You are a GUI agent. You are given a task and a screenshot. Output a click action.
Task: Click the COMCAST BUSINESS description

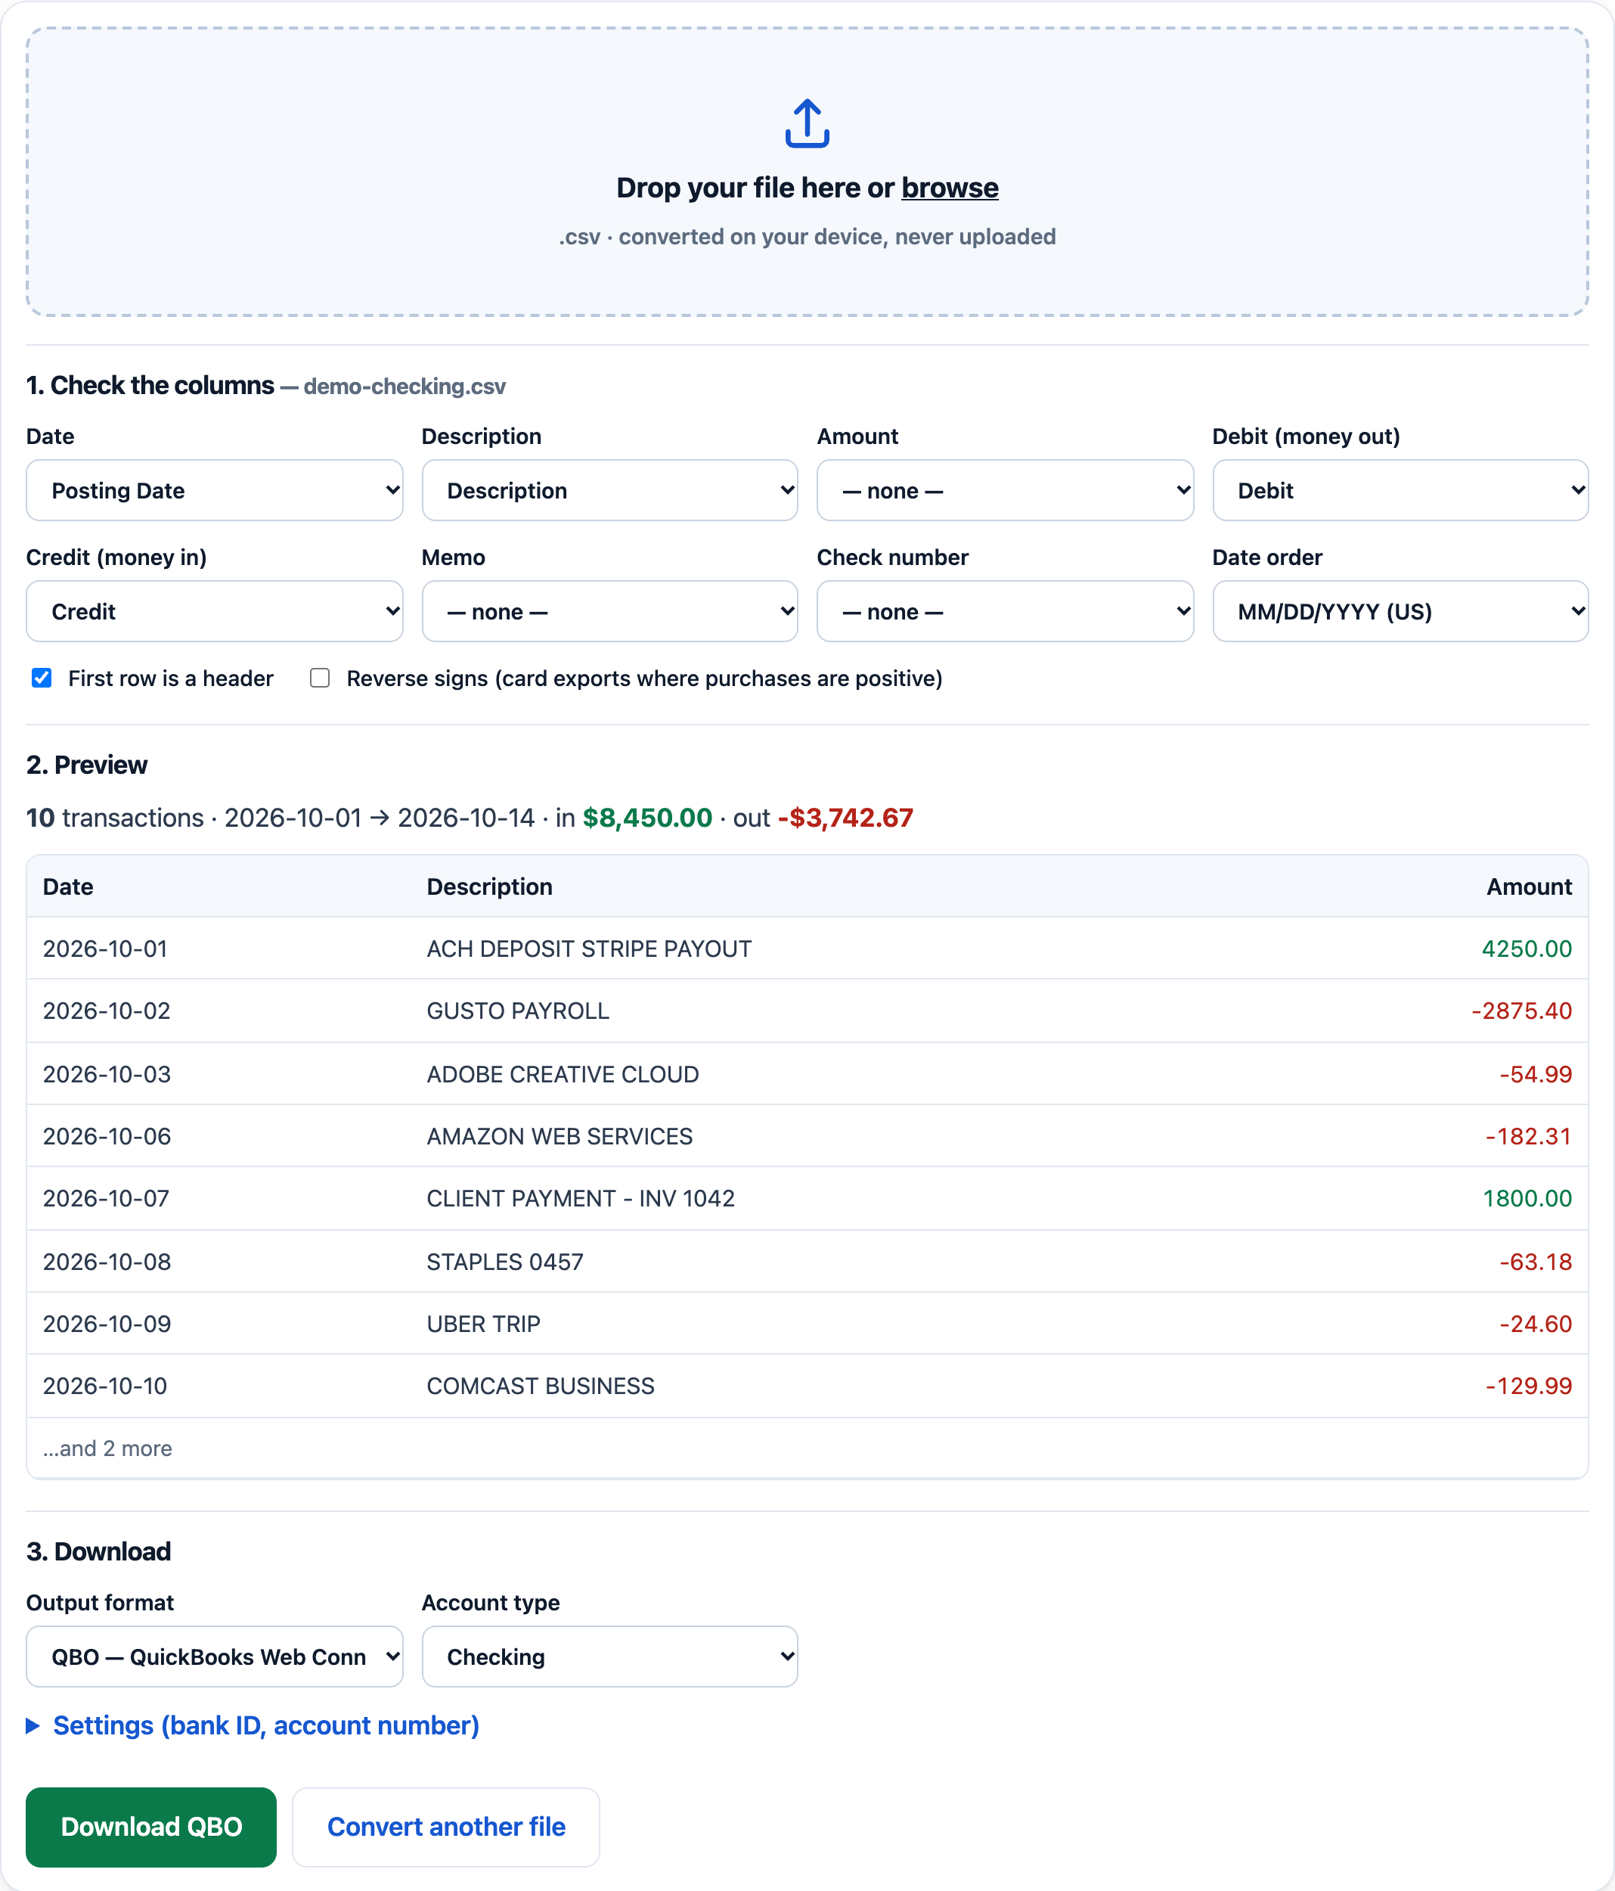coord(540,1386)
